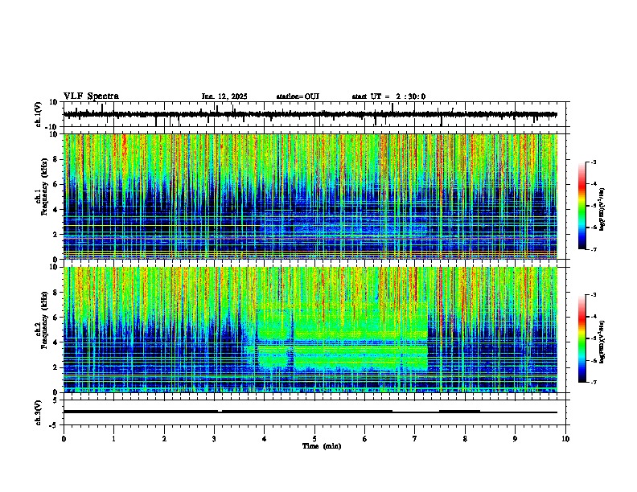Click the ch.1 spectrogram panel
The width and height of the screenshot is (637, 492).
coord(310,196)
